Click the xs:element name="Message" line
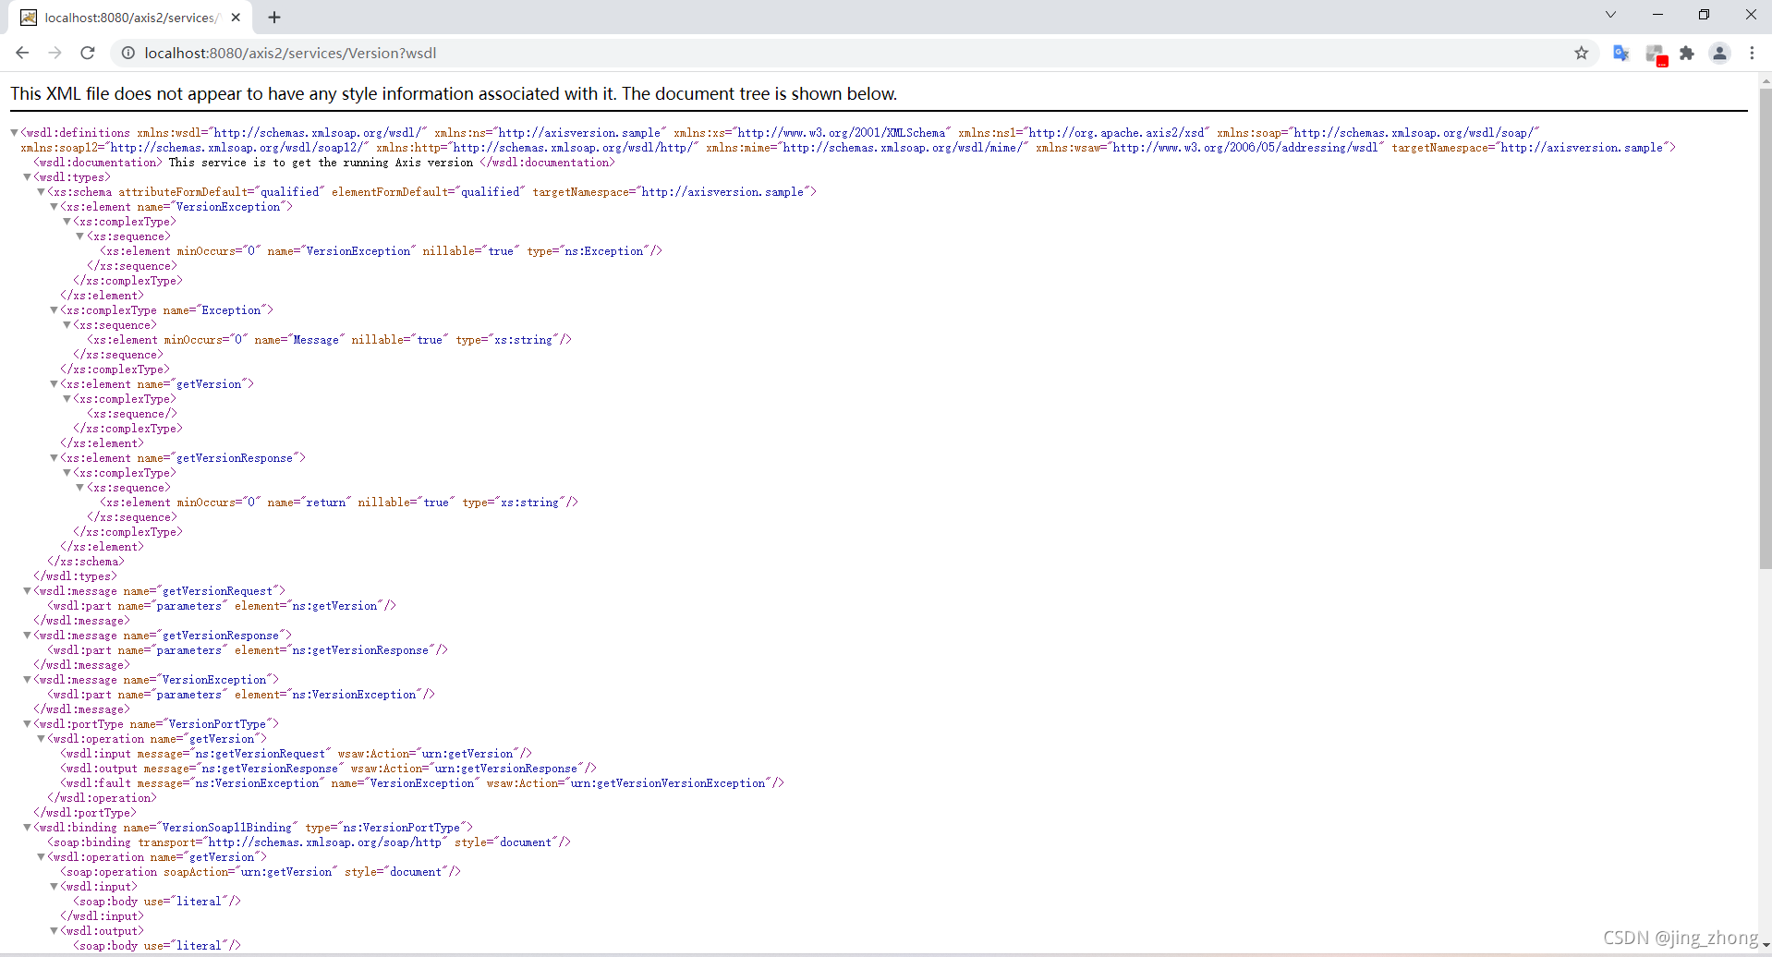Screen dimensions: 1772x957 point(330,340)
